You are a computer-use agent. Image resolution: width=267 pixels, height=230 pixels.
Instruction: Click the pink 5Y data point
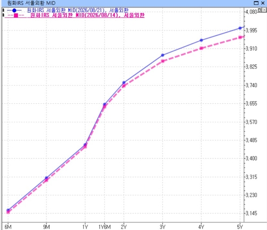coord(240,37)
